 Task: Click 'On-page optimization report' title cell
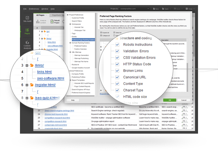click(x=102, y=121)
